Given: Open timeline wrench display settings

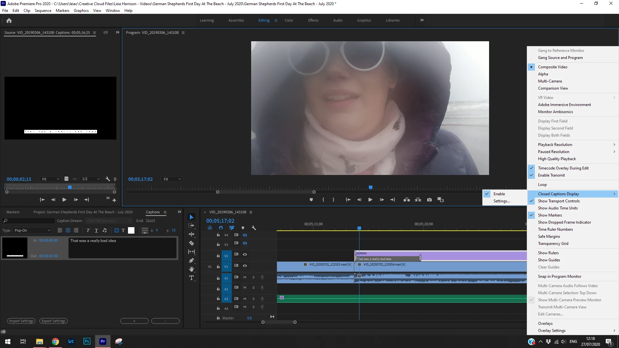Looking at the screenshot, I should click(254, 228).
